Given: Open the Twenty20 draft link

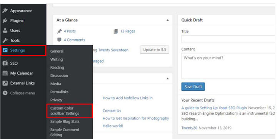Looking at the screenshot, I should pyautogui.click(x=189, y=128).
